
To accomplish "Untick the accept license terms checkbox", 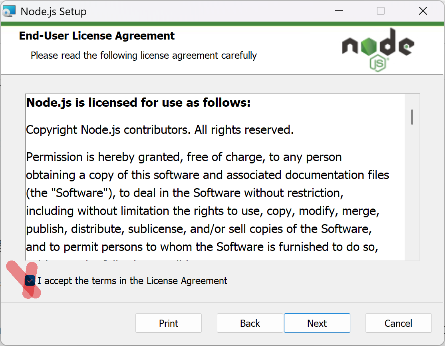I will tap(30, 281).
